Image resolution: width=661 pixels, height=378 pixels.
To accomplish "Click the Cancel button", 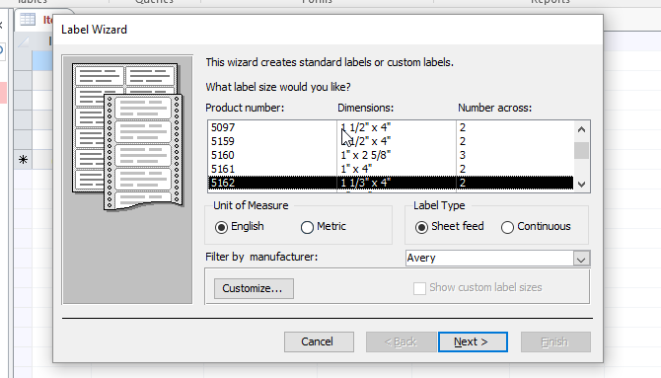I will [x=319, y=341].
